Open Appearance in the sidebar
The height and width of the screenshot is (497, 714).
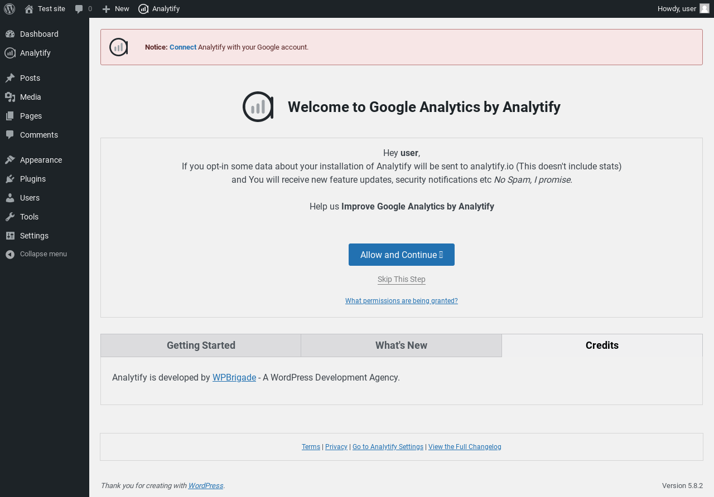click(41, 160)
